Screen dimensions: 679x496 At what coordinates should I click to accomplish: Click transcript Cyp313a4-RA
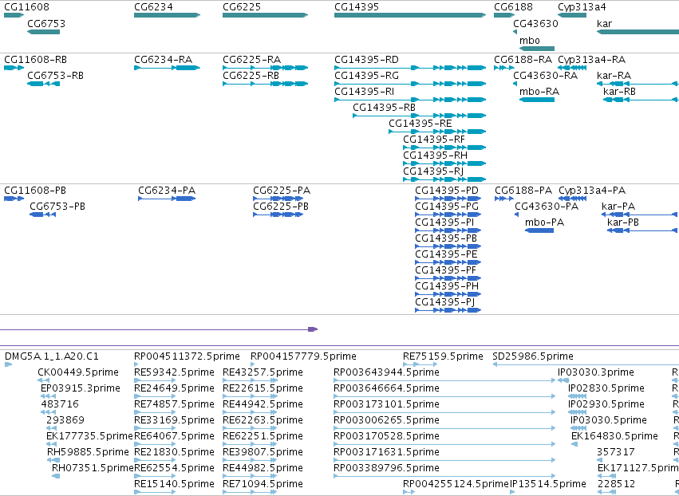(591, 59)
